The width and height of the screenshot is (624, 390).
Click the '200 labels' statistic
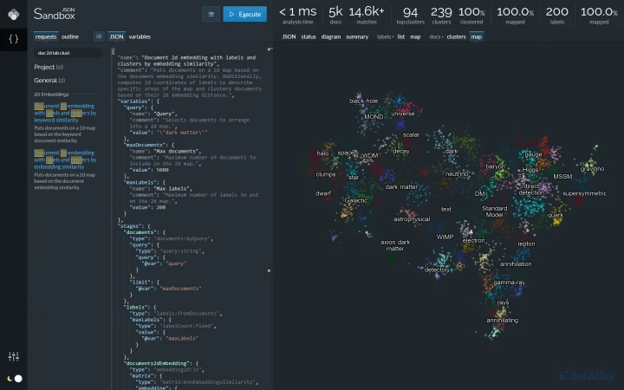coord(557,15)
